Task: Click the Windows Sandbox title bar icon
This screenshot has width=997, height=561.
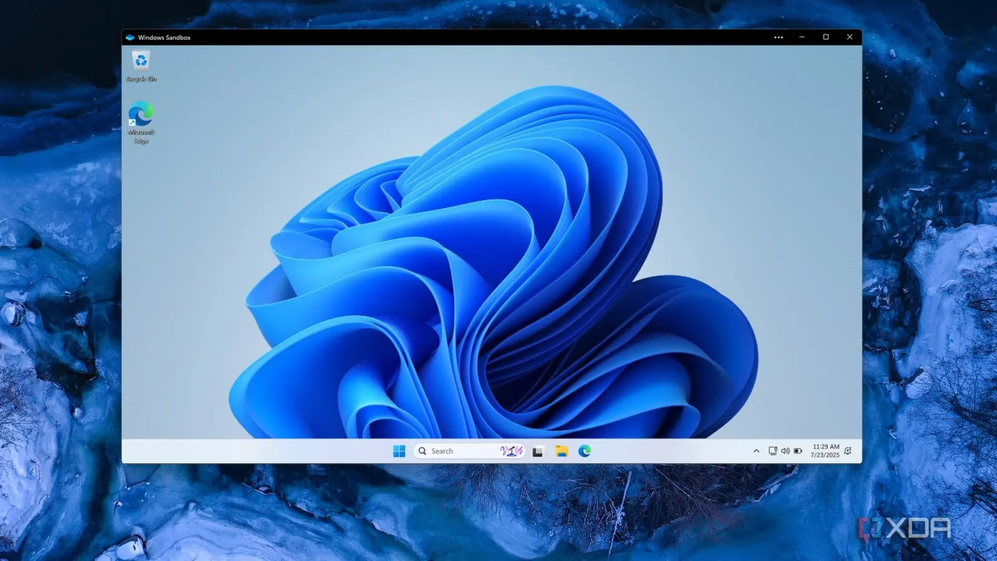Action: [130, 37]
